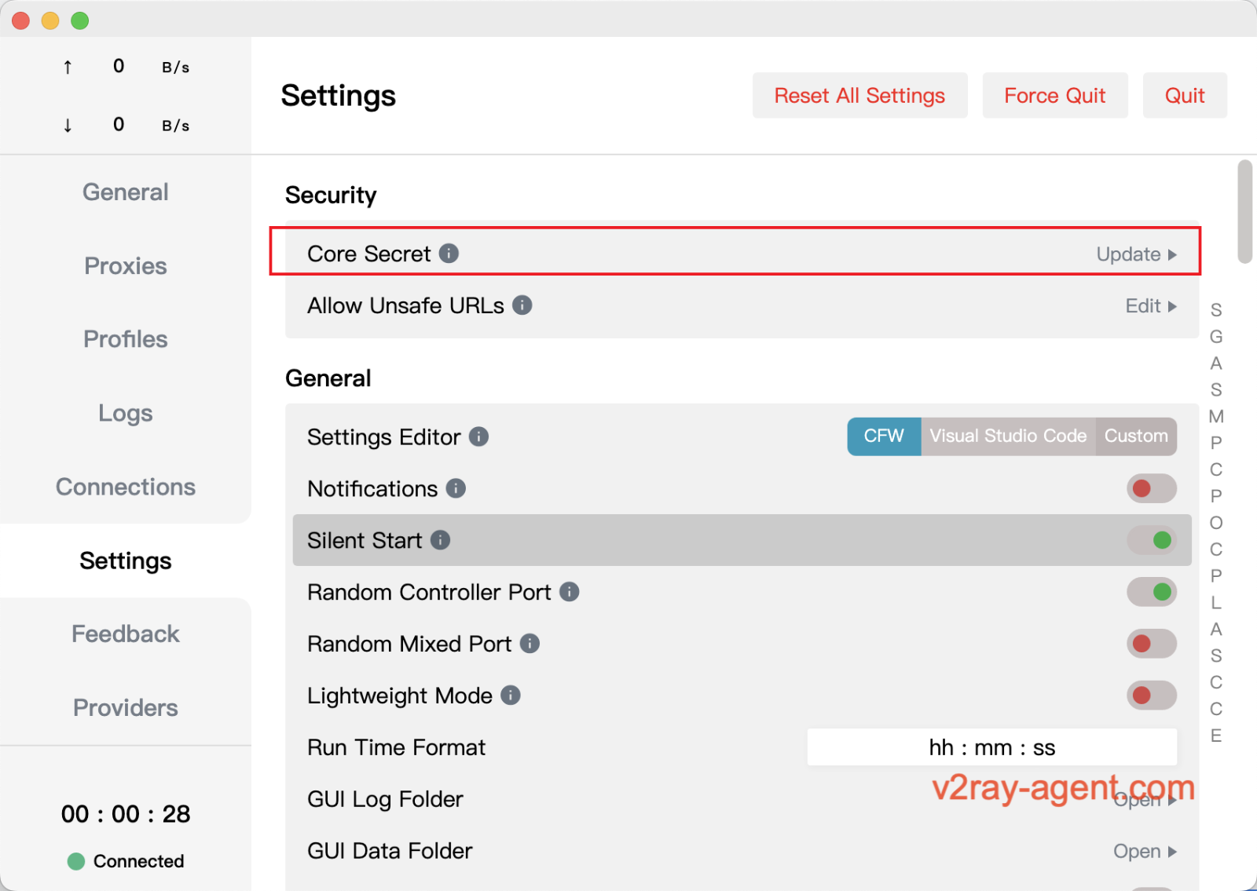Disable the Silent Start toggle
This screenshot has width=1257, height=891.
pos(1151,540)
